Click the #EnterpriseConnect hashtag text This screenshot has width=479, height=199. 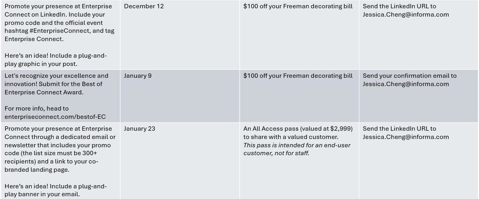(x=59, y=31)
